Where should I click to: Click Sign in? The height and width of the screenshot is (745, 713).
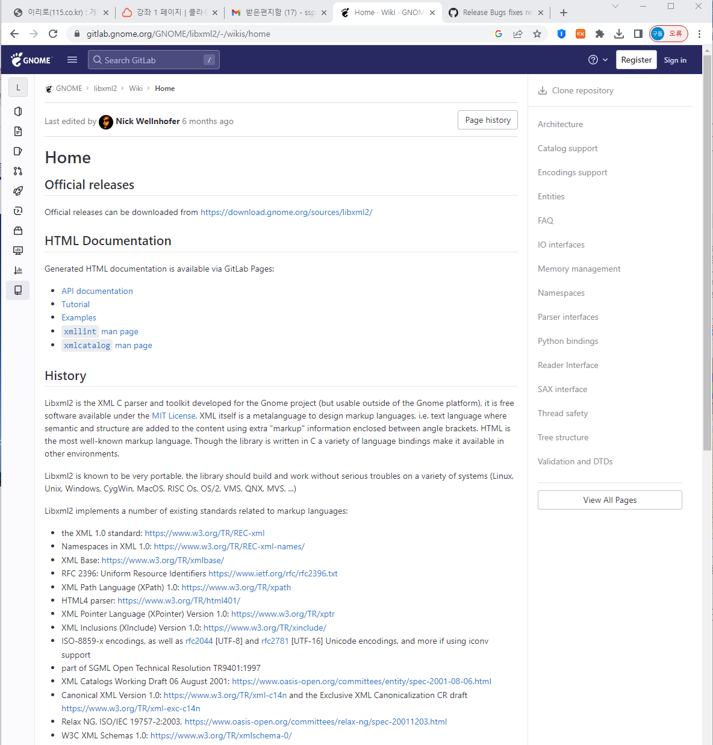(x=675, y=60)
